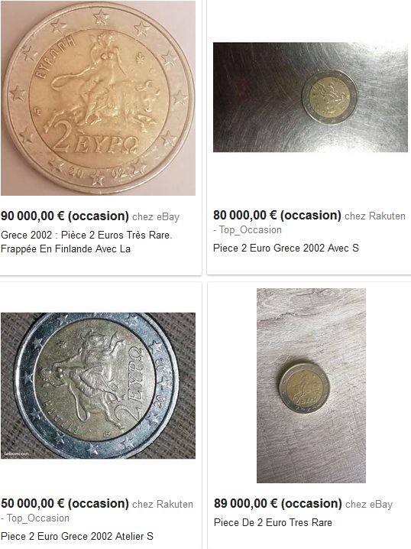Viewport: 411px width, 549px height.
Task: Open the large coin photo on pink background
Action: coord(98,98)
